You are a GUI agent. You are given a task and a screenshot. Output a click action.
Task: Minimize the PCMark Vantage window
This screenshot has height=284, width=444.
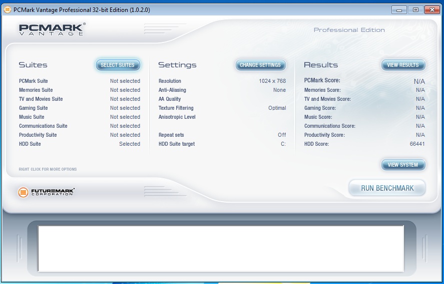399,10
